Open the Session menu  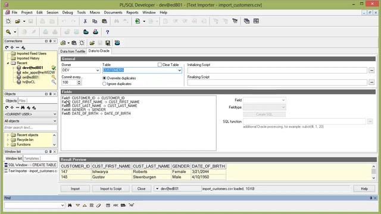click(x=52, y=12)
